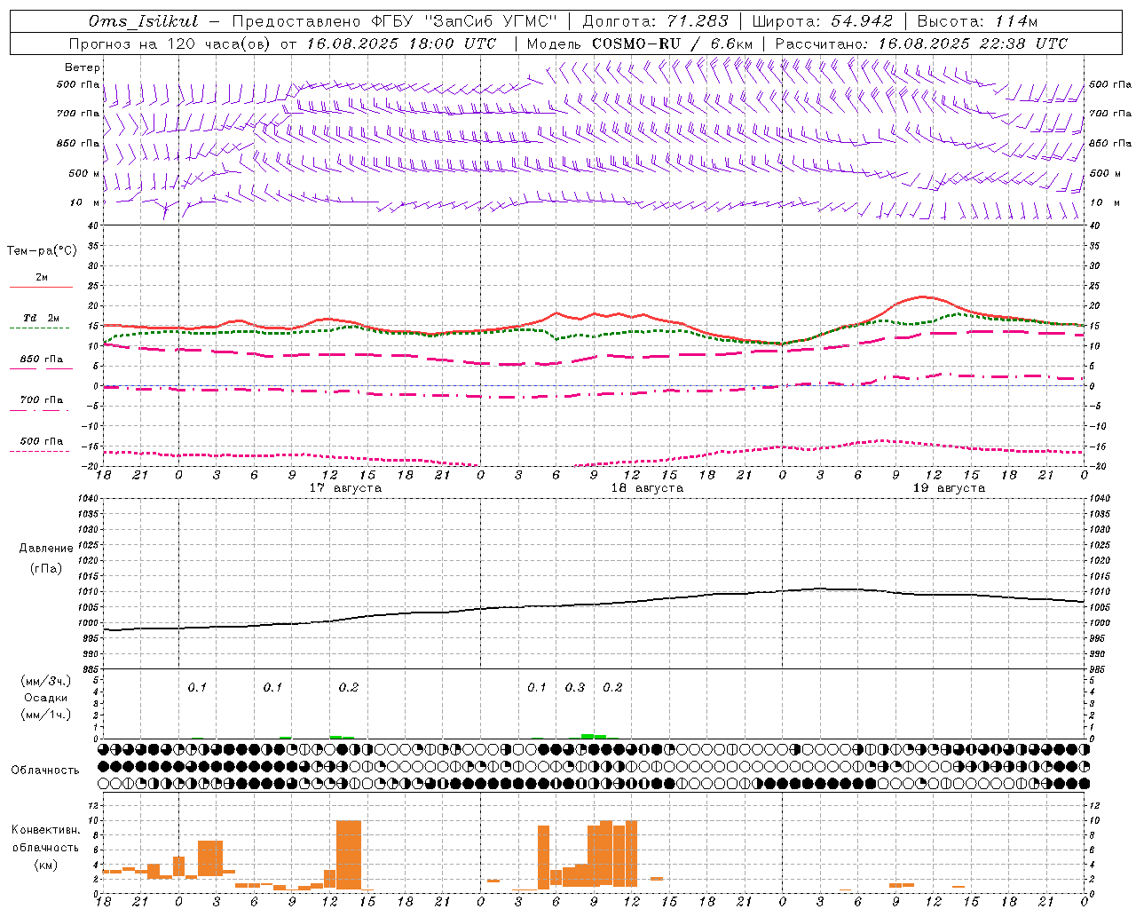Click the 0.3 precipitation value
This screenshot has height=909, width=1136.
(575, 687)
